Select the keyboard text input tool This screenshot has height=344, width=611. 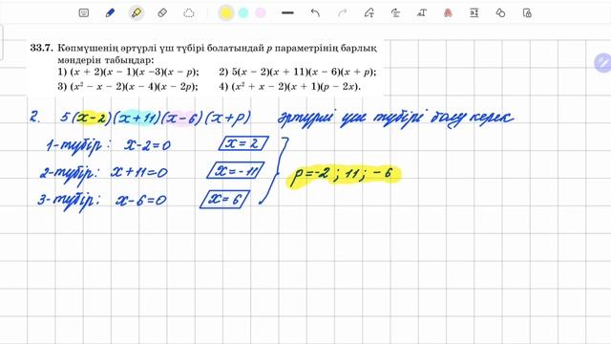click(x=84, y=13)
